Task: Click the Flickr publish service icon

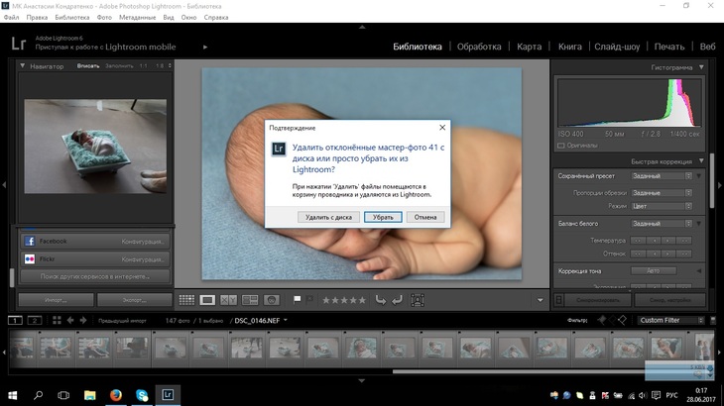Action: coord(30,258)
